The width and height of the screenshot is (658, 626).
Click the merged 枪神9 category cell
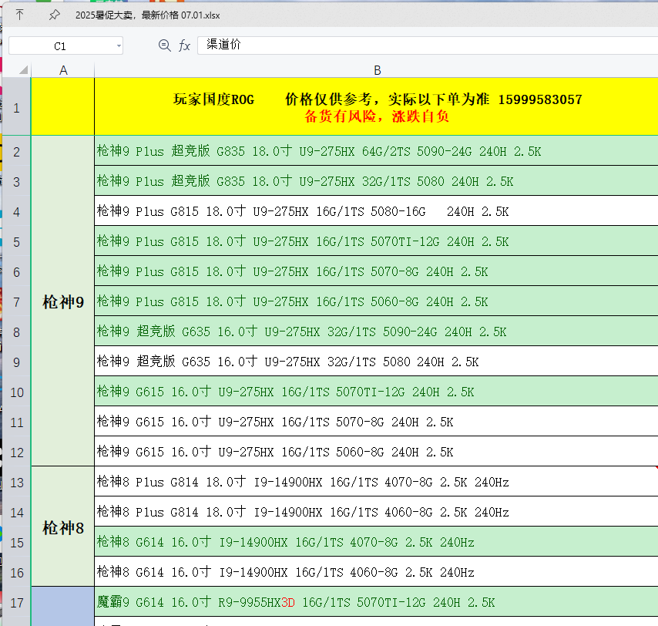(63, 301)
